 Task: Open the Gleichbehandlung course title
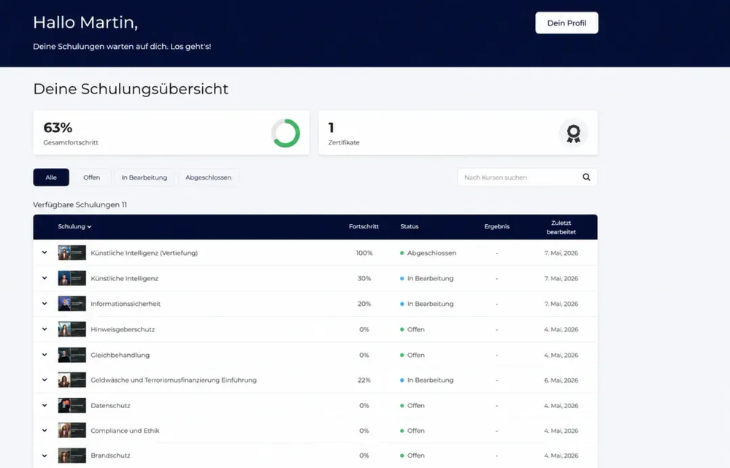click(x=120, y=355)
